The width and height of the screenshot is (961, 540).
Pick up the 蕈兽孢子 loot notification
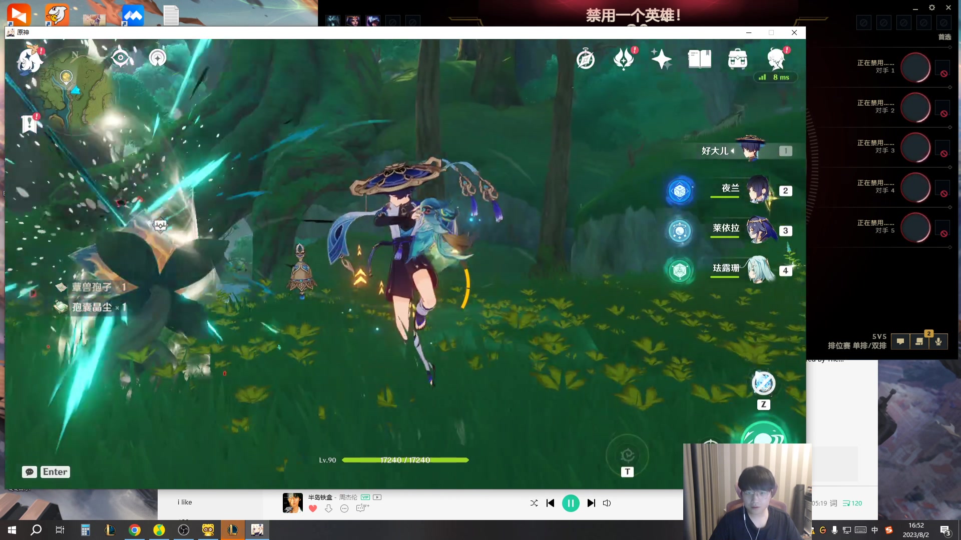click(x=91, y=287)
